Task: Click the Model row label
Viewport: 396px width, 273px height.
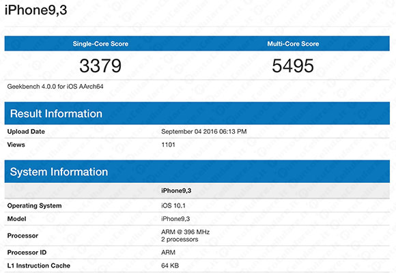Action: [16, 218]
